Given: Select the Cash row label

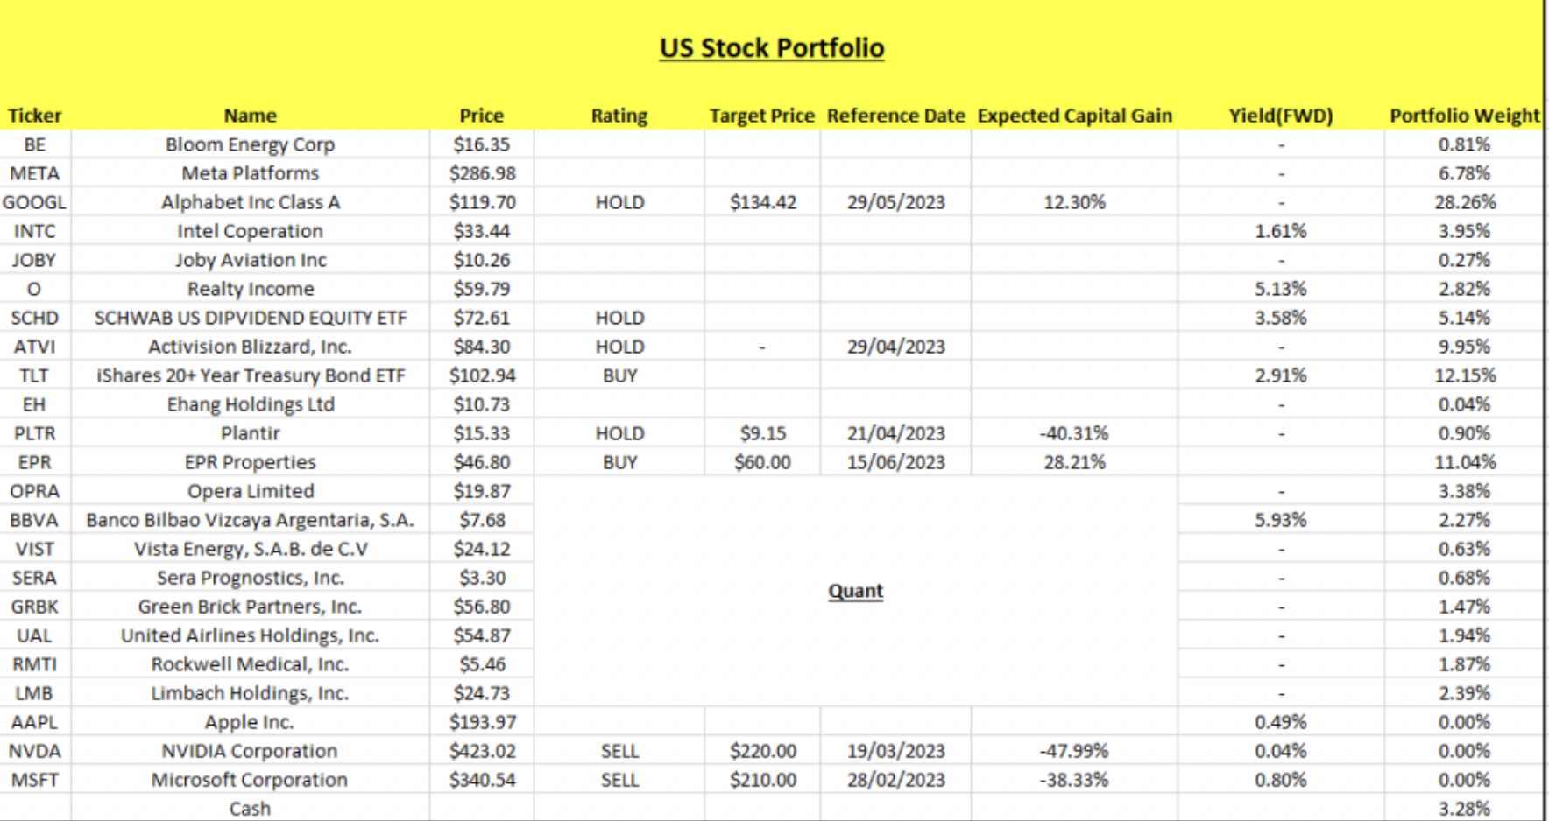Looking at the screenshot, I should pos(250,809).
